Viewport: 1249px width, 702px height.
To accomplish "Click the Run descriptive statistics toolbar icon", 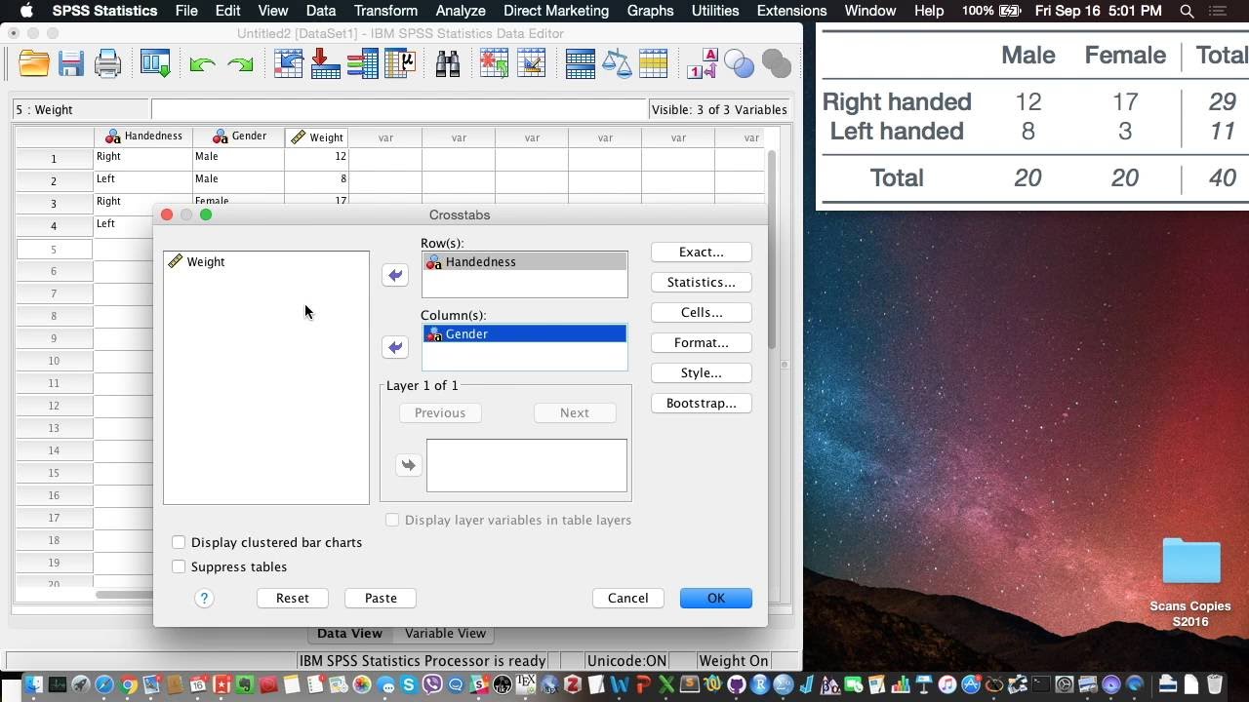I will tap(400, 64).
